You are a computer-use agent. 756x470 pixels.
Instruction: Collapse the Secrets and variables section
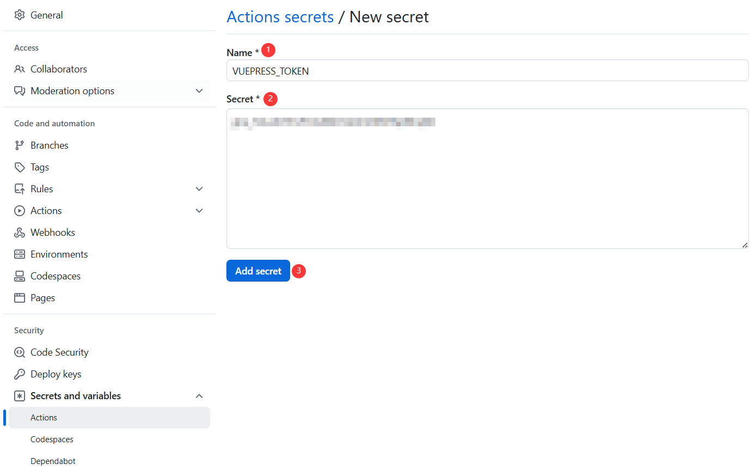[199, 396]
